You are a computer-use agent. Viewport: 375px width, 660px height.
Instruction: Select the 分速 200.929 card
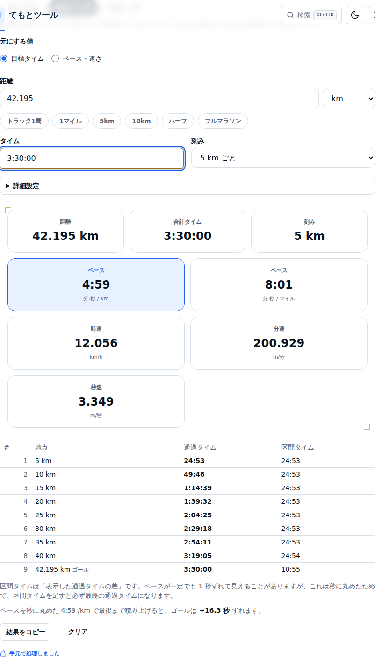click(x=279, y=343)
